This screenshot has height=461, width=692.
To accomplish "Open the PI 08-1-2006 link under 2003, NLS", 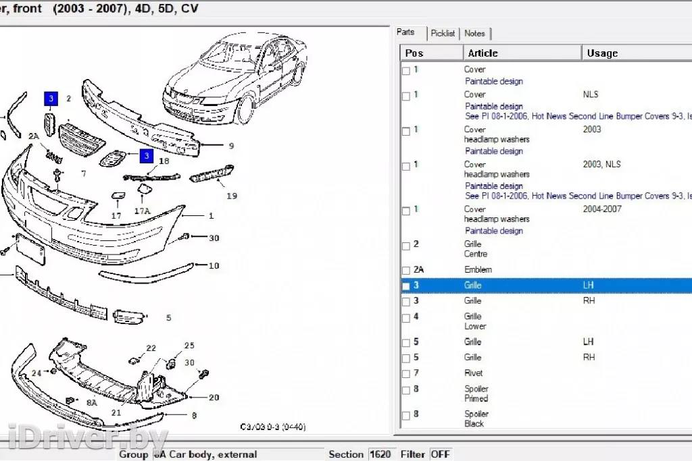I will click(578, 196).
